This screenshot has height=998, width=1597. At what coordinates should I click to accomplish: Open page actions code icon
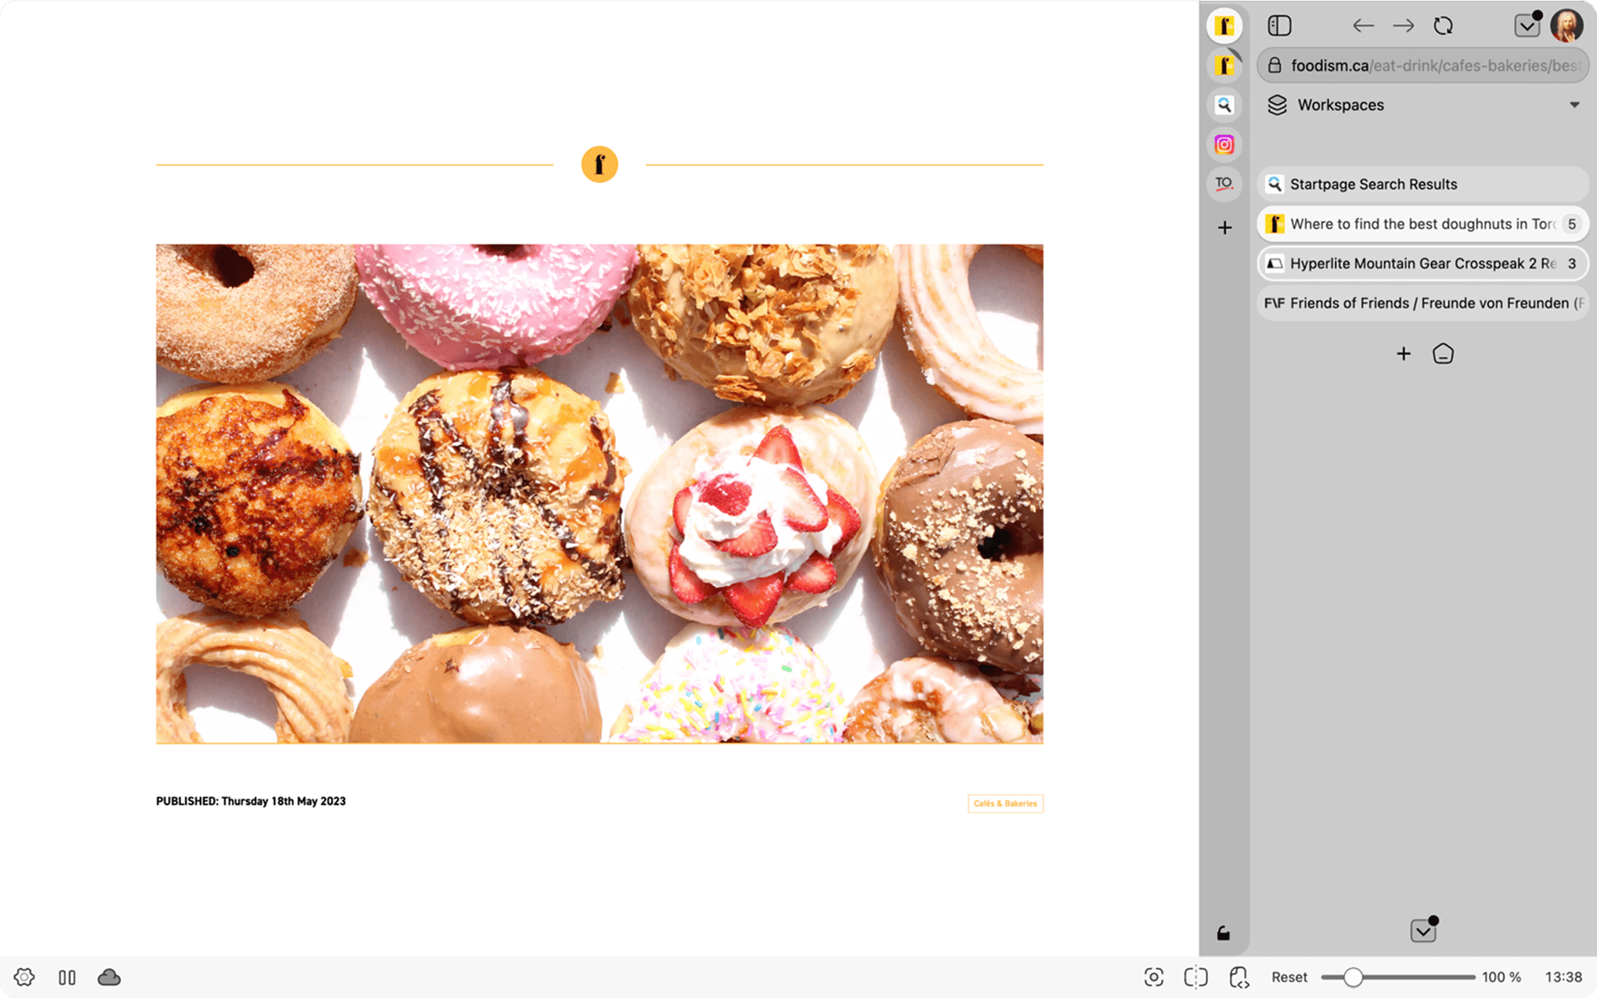tap(1239, 977)
